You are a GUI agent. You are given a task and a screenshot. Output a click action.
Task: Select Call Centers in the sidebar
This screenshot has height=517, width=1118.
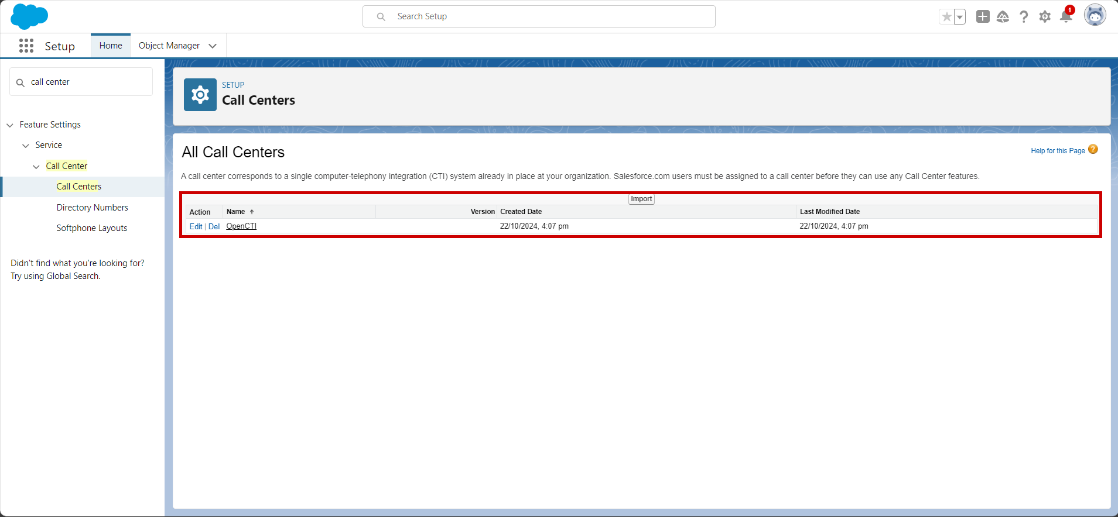click(79, 187)
